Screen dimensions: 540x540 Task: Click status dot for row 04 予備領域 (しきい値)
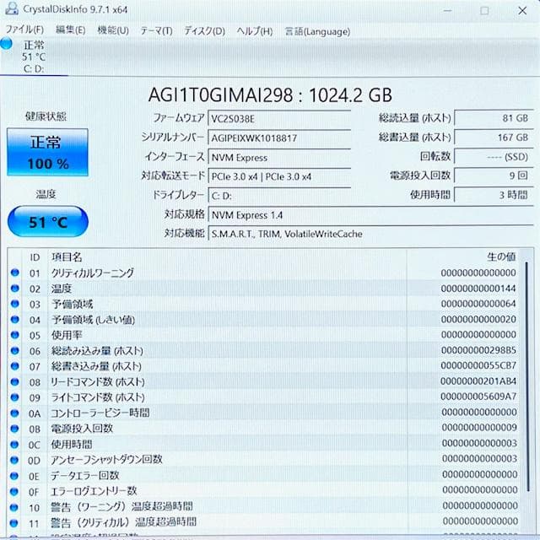15,319
